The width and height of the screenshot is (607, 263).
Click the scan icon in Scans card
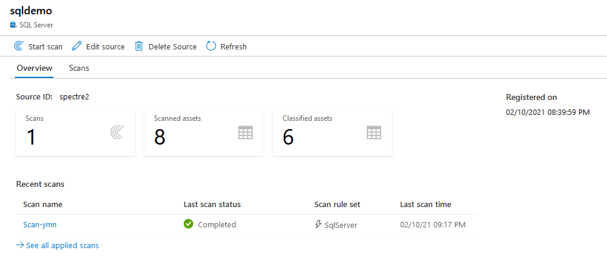pos(118,133)
